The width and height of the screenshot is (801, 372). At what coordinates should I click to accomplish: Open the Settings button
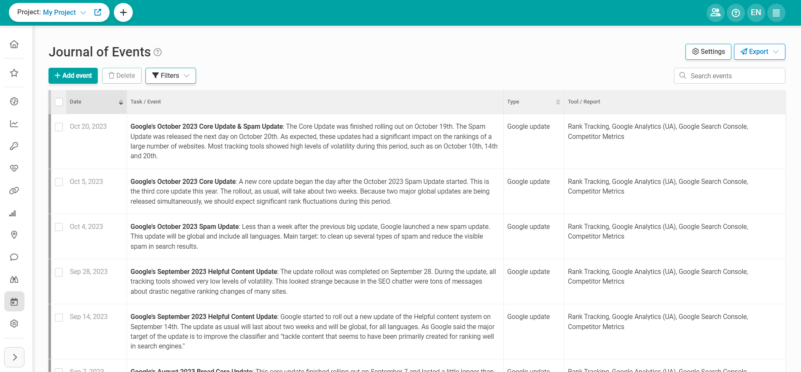(708, 52)
